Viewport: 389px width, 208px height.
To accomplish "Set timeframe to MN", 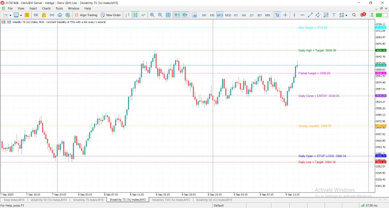I will click(267, 15).
